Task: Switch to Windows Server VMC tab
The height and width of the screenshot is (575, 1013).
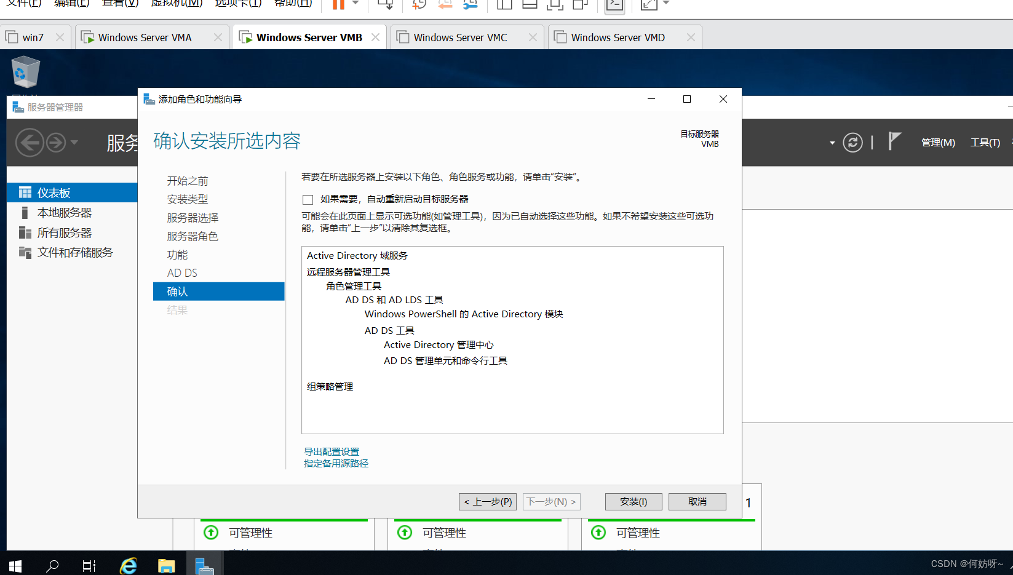Action: tap(460, 38)
